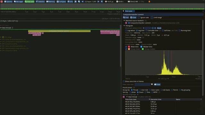Click the Clear search button
The image size is (205, 115).
[133, 18]
